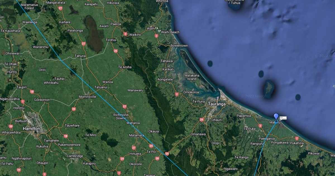The image size is (335, 176).
Task: Click highway 29 shield left of Okoroire
Action: point(122,159)
